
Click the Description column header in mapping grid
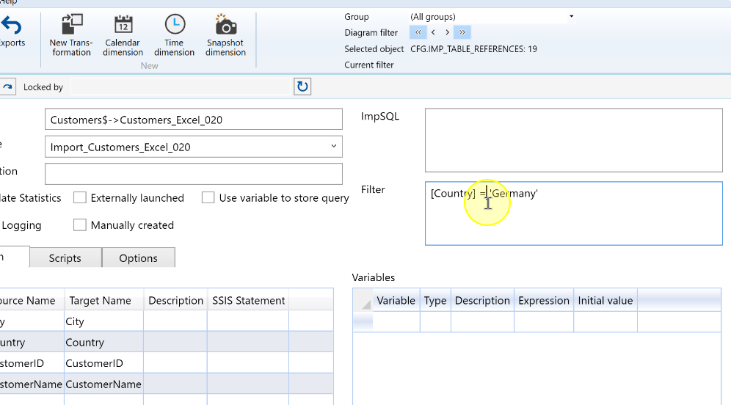click(x=175, y=301)
